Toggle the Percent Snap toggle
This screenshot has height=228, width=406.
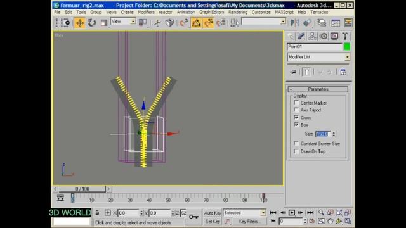[x=209, y=23]
